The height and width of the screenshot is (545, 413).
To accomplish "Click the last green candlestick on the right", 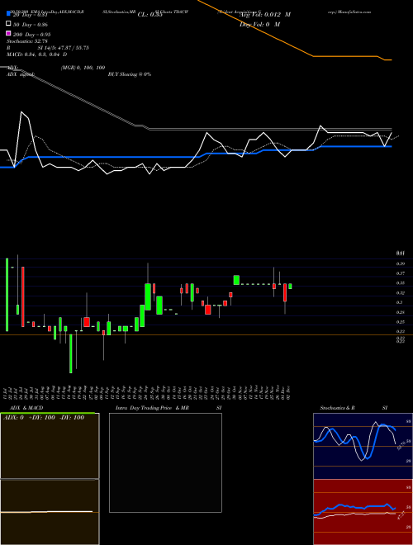I will pos(290,286).
